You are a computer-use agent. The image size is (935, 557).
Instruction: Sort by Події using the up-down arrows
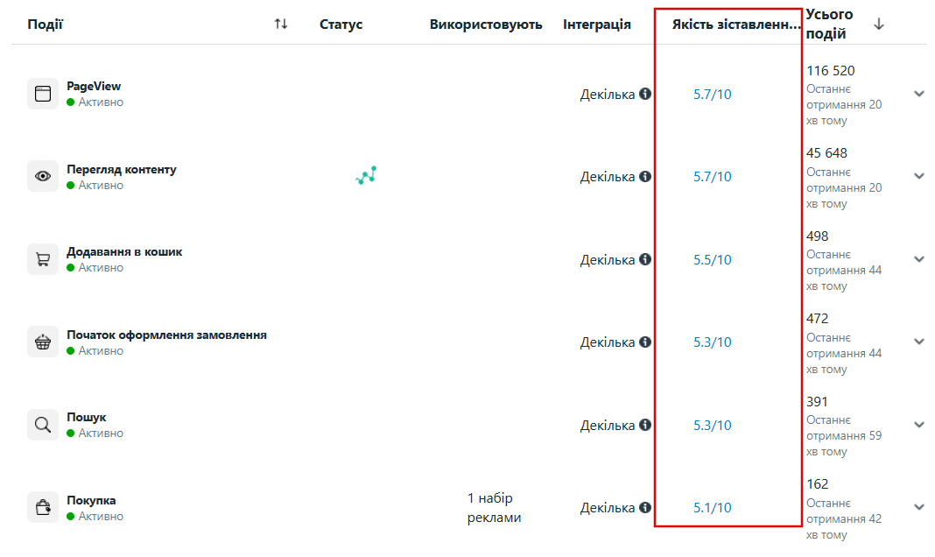281,24
